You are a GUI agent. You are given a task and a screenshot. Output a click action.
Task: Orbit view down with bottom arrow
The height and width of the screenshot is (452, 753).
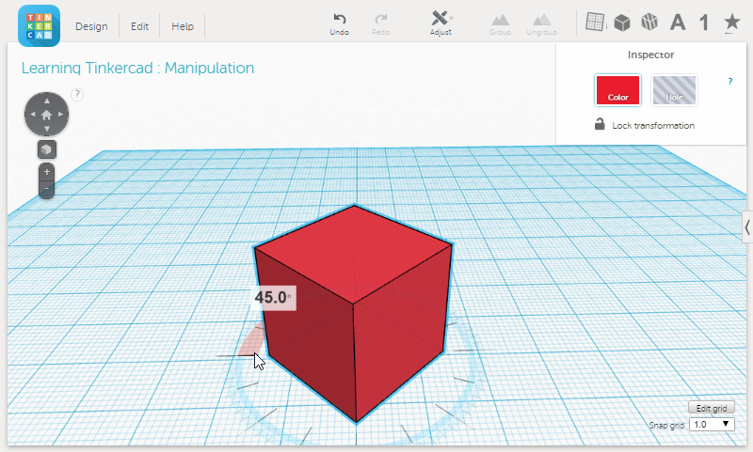pyautogui.click(x=46, y=129)
